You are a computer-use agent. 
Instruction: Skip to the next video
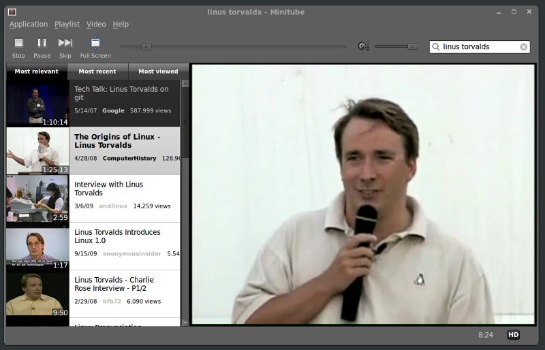(65, 44)
